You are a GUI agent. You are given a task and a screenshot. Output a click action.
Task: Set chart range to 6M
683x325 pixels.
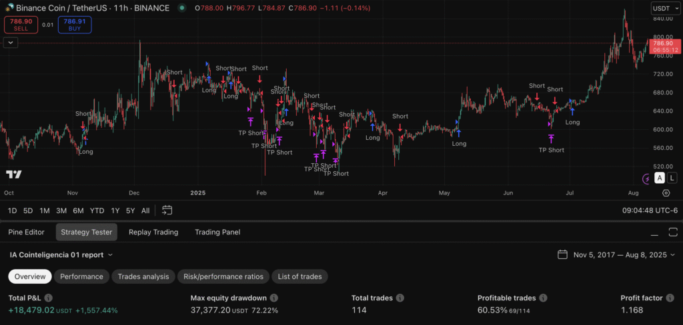coord(79,210)
